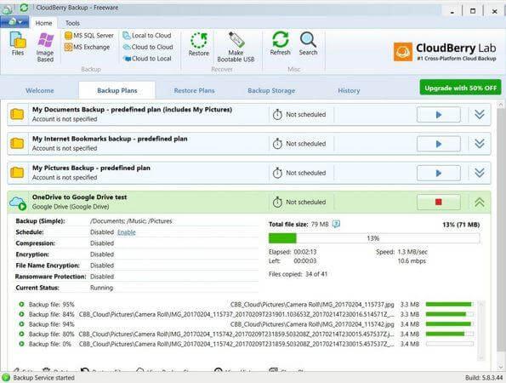Click clock icon in My Pictures Backup row

coord(277,173)
